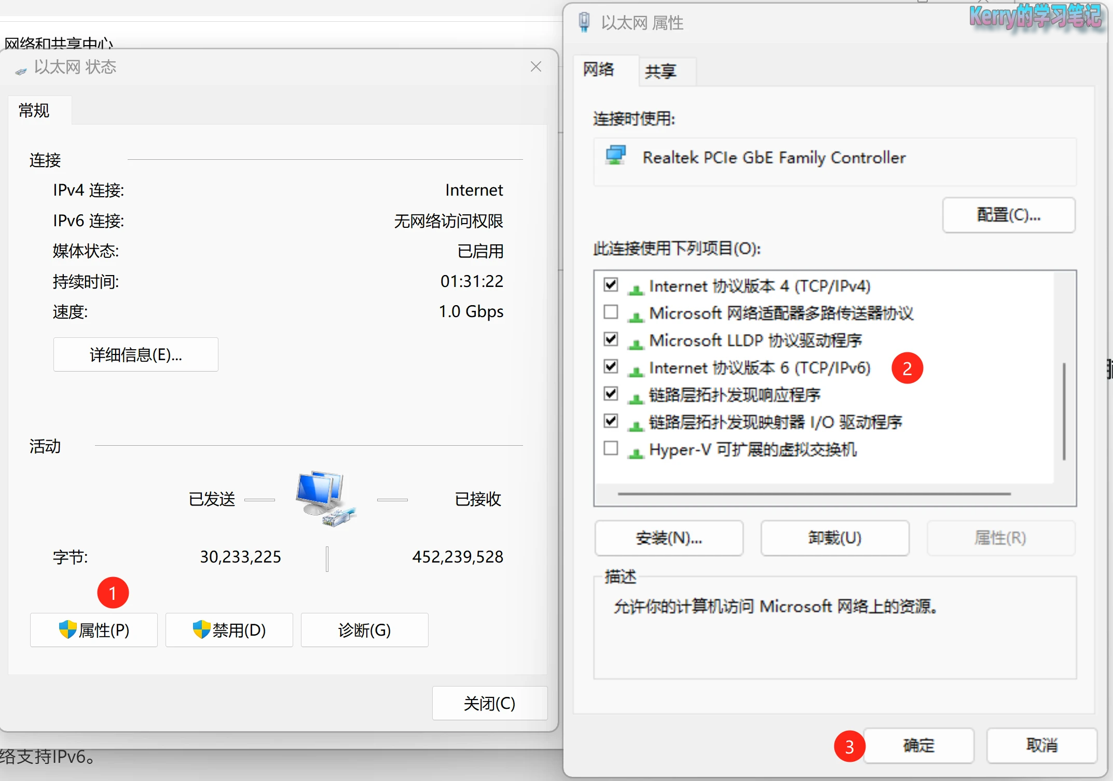Uncheck Internet 协议版本 4 (TCP/IPv4)
This screenshot has height=781, width=1113.
611,284
